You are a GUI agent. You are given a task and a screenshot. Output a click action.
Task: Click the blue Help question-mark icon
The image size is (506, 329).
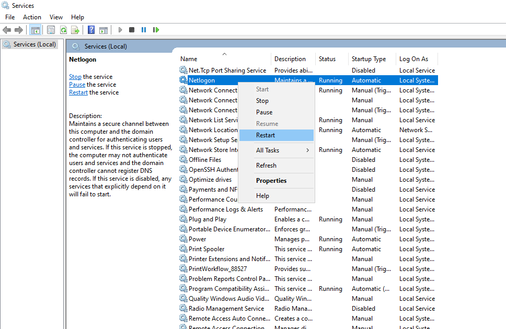click(91, 30)
